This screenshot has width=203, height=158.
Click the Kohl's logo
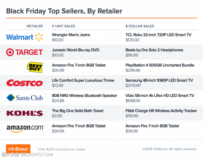point(25,113)
